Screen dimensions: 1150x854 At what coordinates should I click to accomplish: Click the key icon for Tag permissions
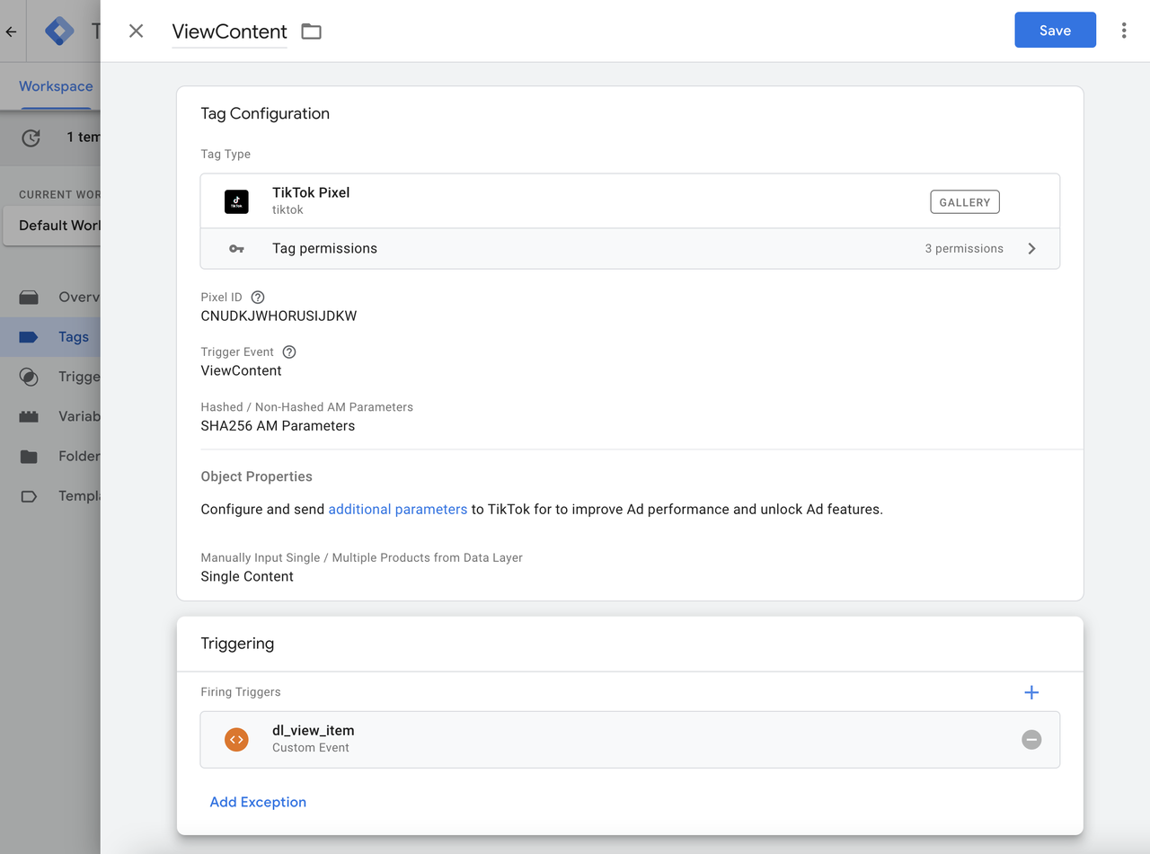click(236, 249)
